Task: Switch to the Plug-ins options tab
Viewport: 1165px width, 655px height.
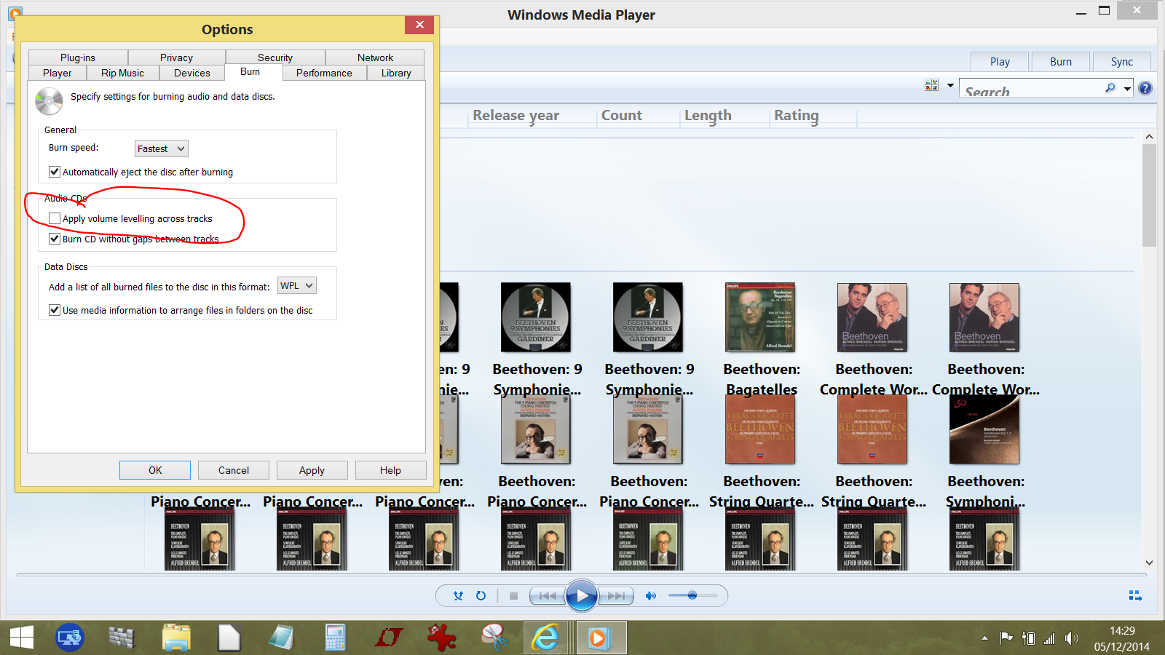Action: click(x=78, y=57)
